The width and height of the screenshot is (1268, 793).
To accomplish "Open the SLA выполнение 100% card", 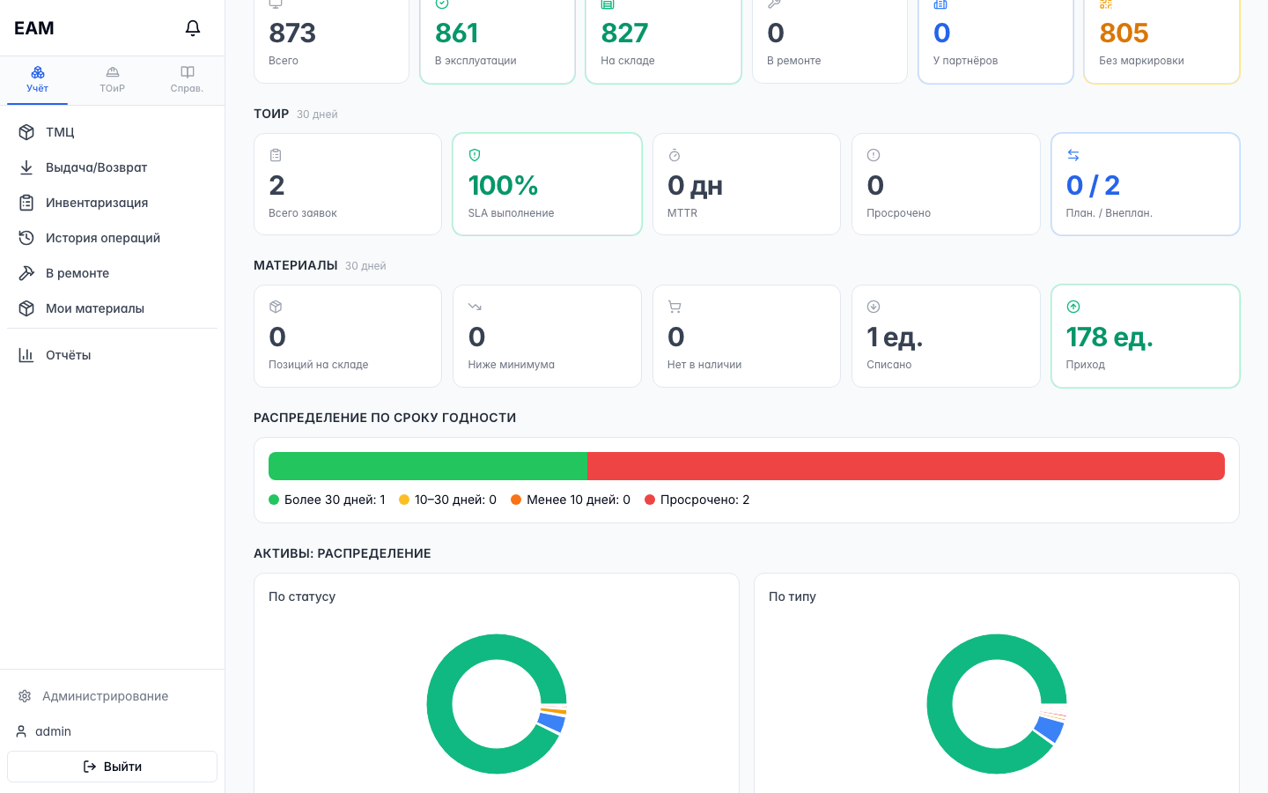I will [x=547, y=184].
